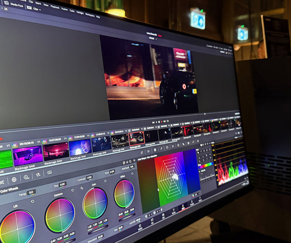Click the 03 clip number badge
Image resolution: width=291 pixels, height=243 pixels.
[x=44, y=141]
